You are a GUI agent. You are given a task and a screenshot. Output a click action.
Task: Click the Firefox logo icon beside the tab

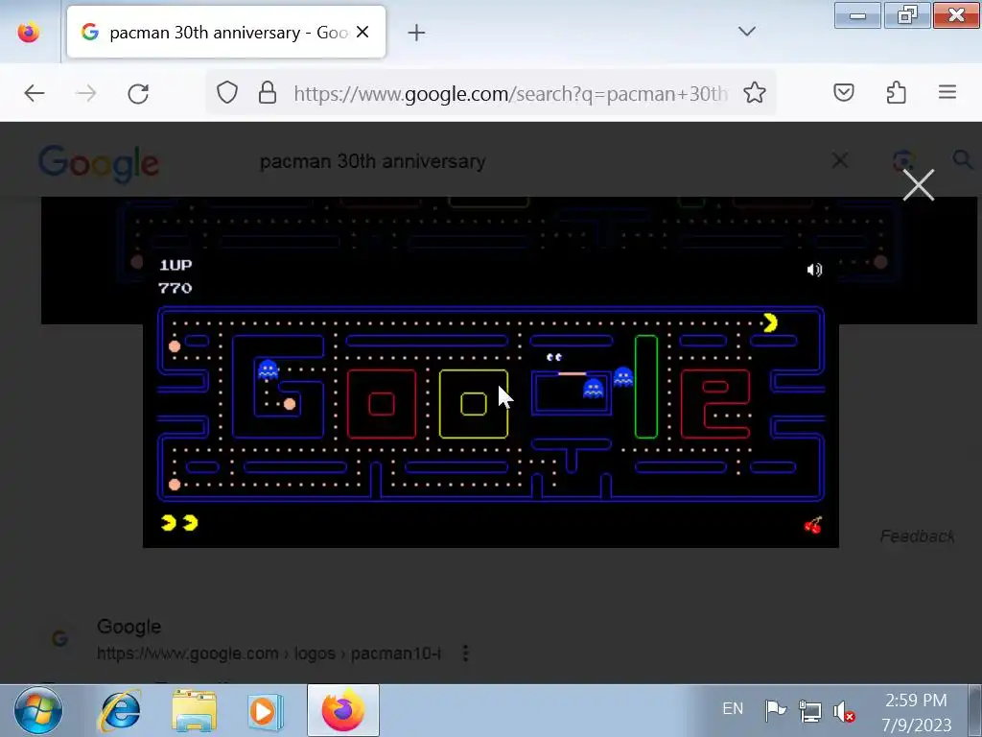point(29,32)
